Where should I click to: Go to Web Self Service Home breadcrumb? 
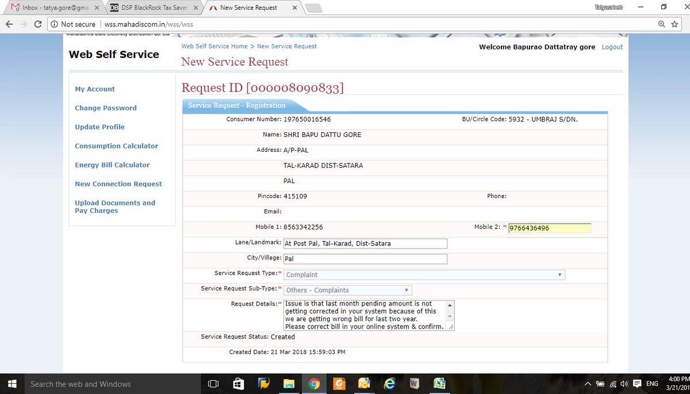tap(214, 46)
